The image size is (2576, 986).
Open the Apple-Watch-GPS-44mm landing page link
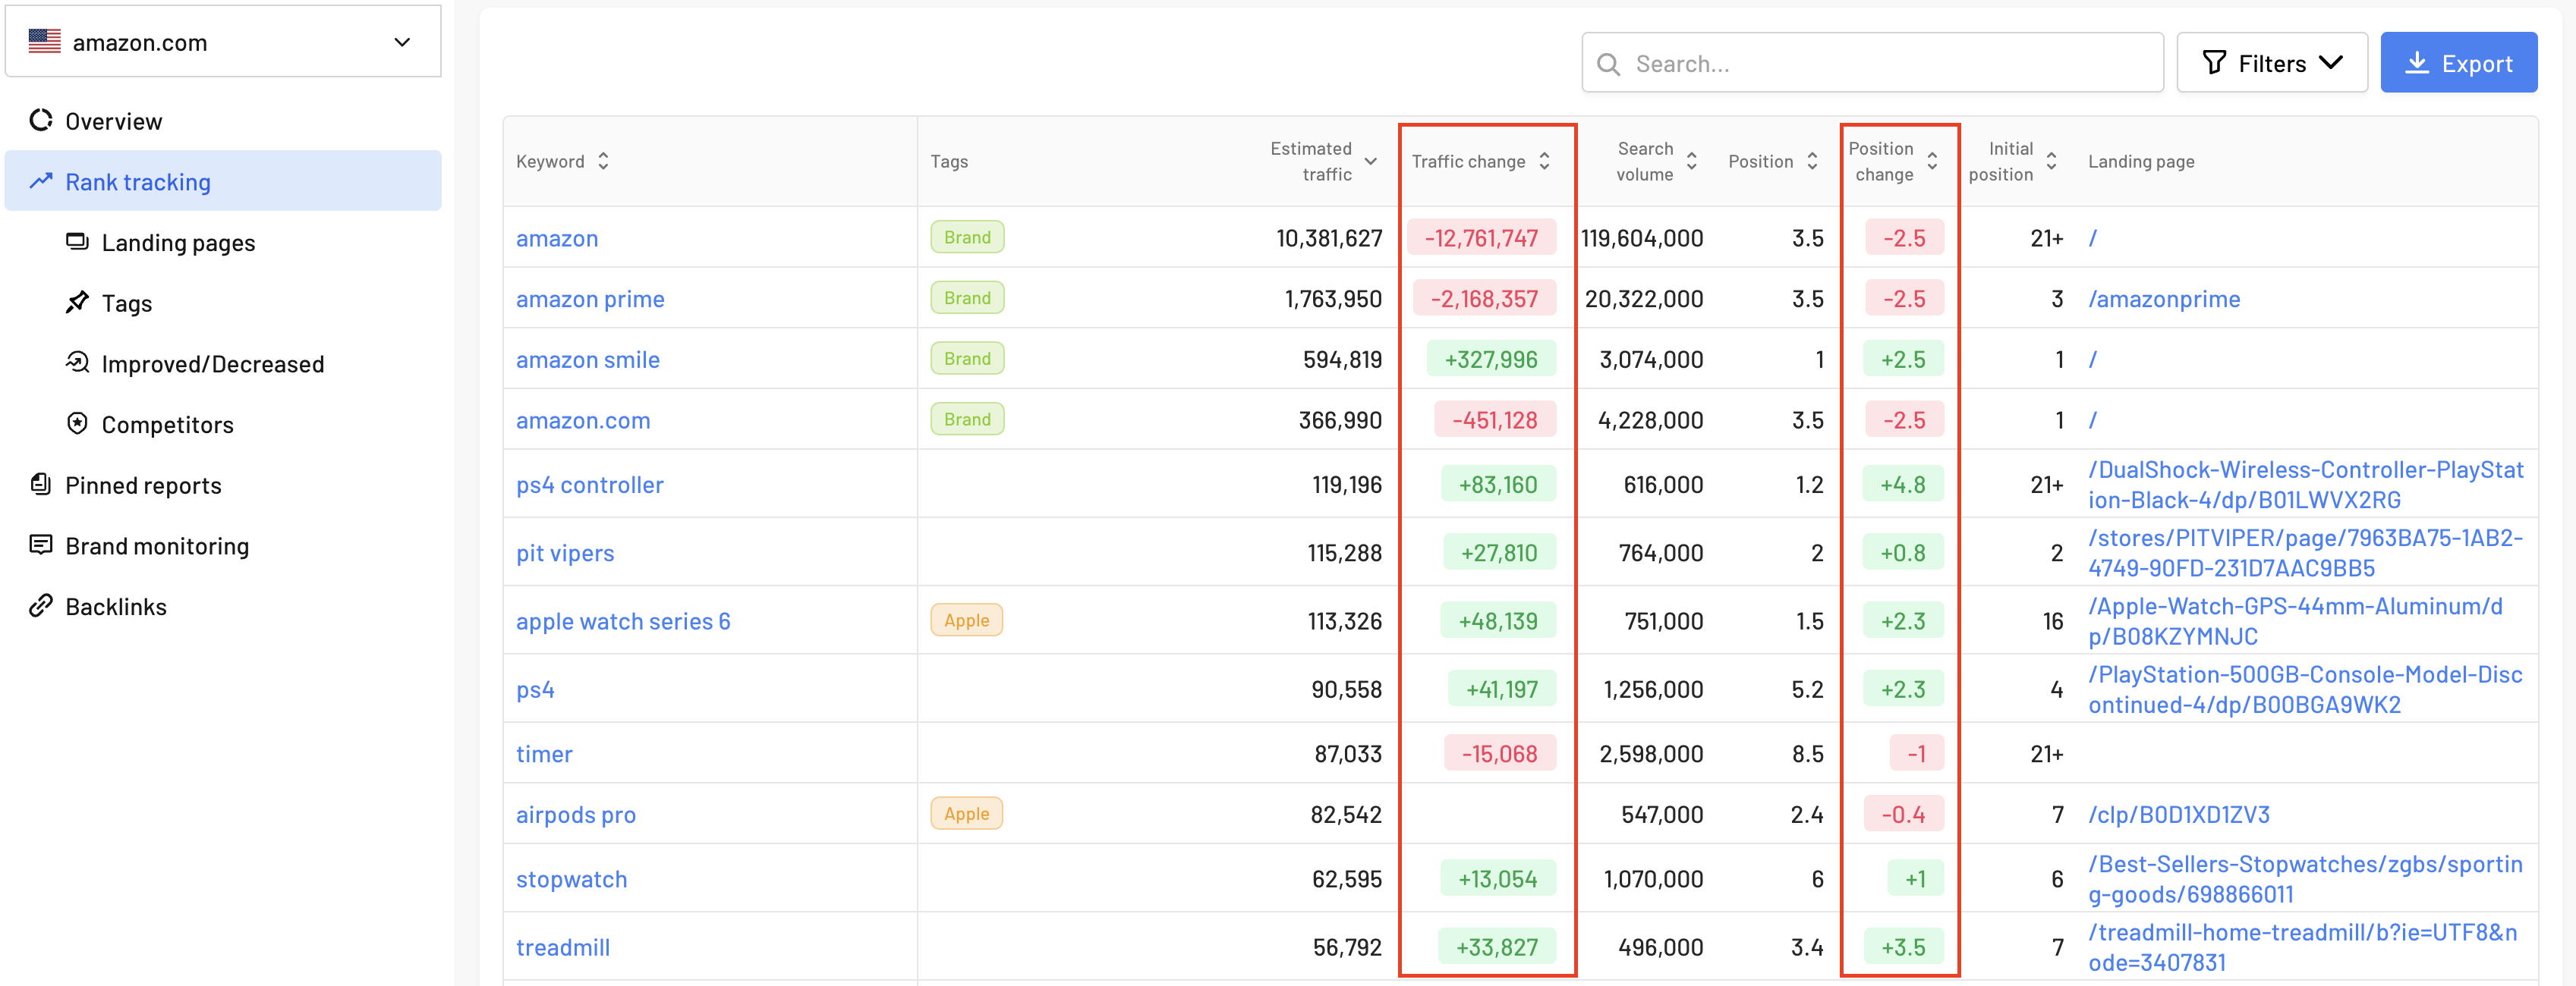2295,621
